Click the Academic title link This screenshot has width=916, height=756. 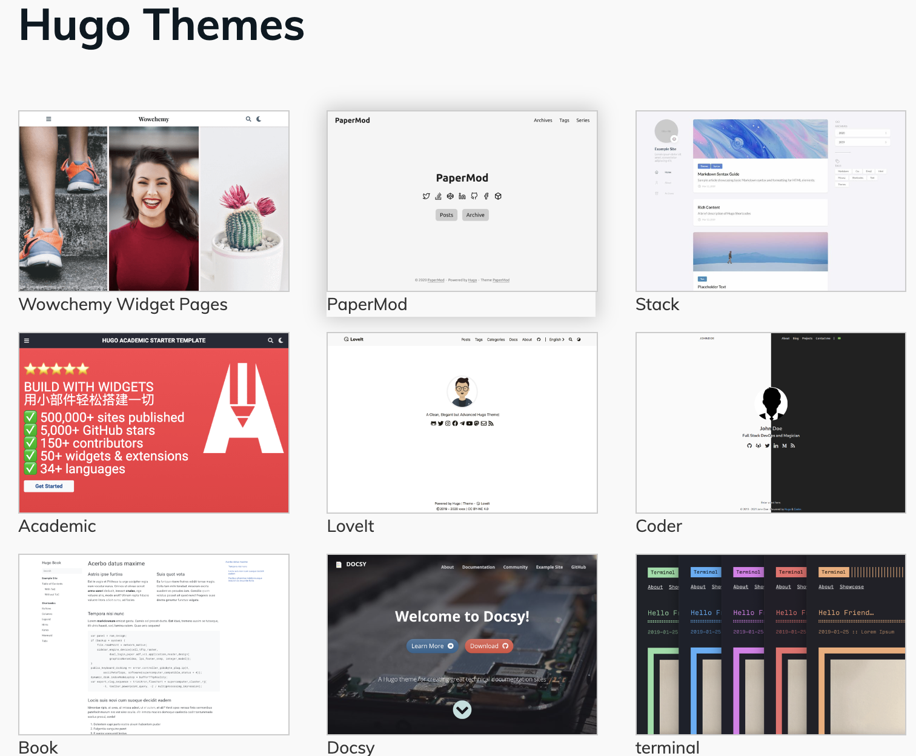coord(58,526)
